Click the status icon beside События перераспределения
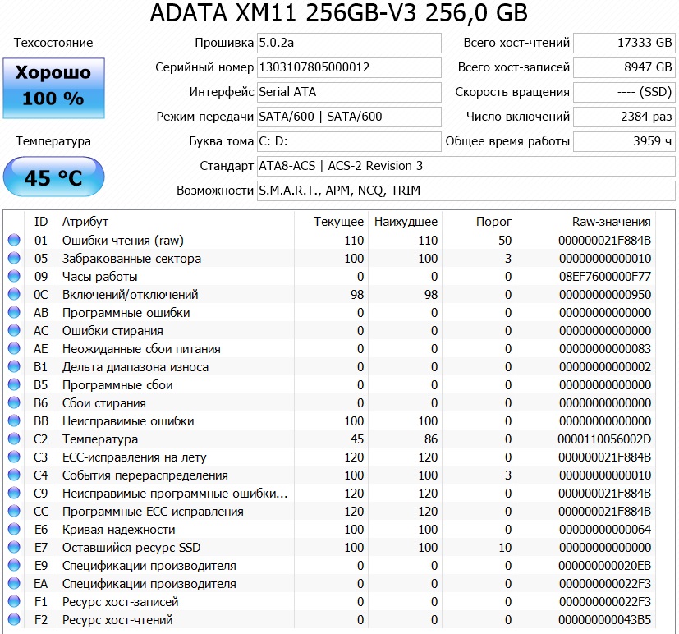The height and width of the screenshot is (634, 679). (x=14, y=475)
